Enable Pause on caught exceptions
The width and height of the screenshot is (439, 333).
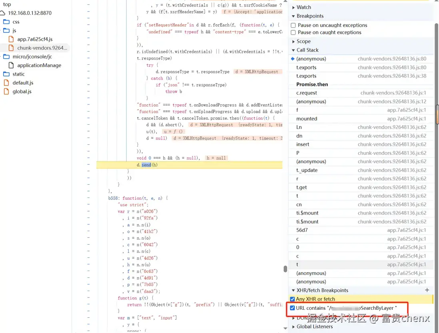tap(293, 32)
